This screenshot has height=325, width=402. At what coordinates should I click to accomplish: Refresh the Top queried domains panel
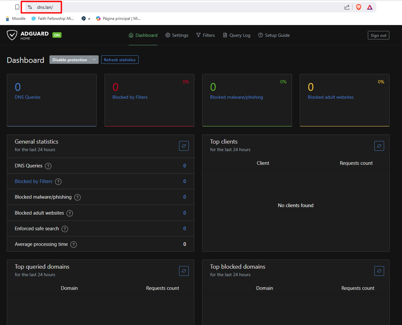coord(184,271)
